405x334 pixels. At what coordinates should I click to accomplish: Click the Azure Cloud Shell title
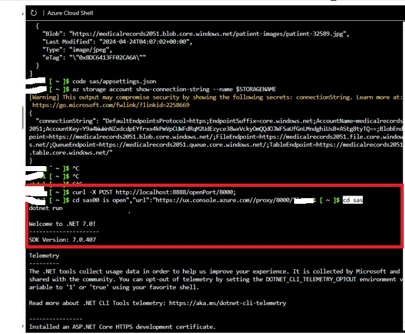[x=70, y=13]
